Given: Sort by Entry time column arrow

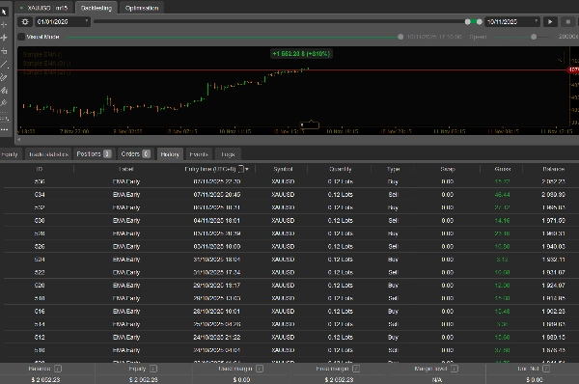Looking at the screenshot, I should coord(247,169).
